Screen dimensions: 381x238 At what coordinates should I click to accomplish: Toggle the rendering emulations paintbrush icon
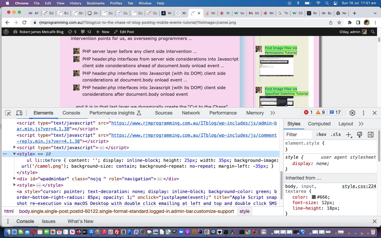360,135
